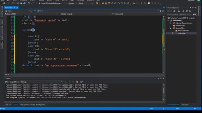This screenshot has height=113, width=202.
Task: Click the Go button in navigation bar
Action: click(x=162, y=11)
